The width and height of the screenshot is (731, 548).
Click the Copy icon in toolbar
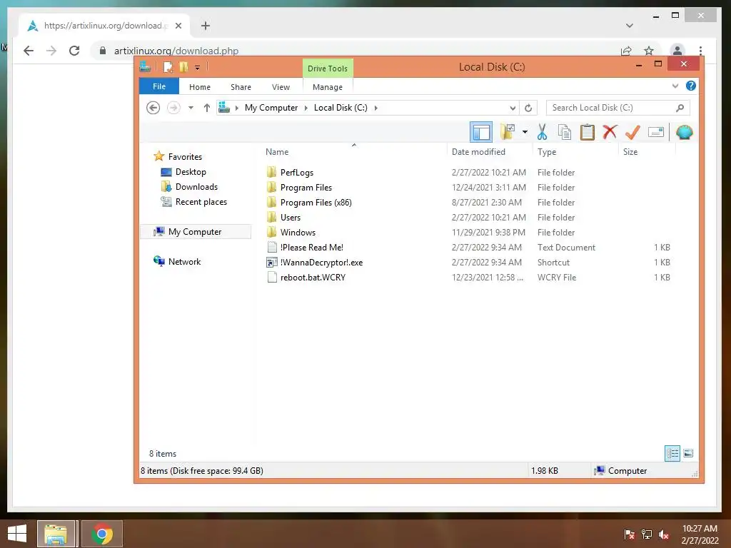564,132
